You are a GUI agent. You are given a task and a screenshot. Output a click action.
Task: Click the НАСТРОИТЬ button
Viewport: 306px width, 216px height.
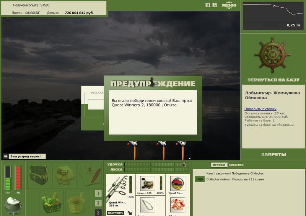coord(116,213)
